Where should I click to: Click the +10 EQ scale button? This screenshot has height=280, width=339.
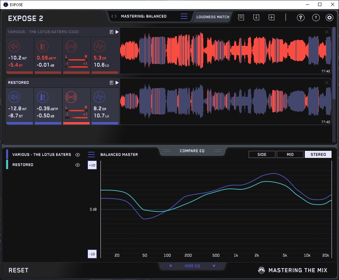(x=92, y=165)
